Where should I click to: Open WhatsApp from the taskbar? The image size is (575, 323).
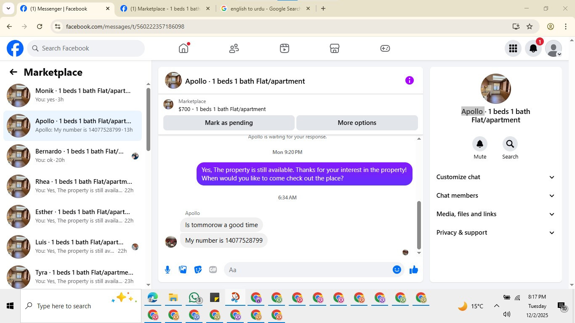pyautogui.click(x=194, y=298)
